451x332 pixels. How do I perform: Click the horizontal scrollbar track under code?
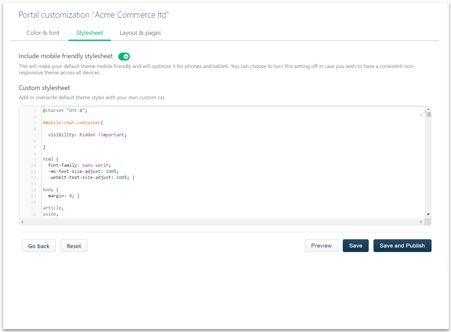pyautogui.click(x=220, y=222)
